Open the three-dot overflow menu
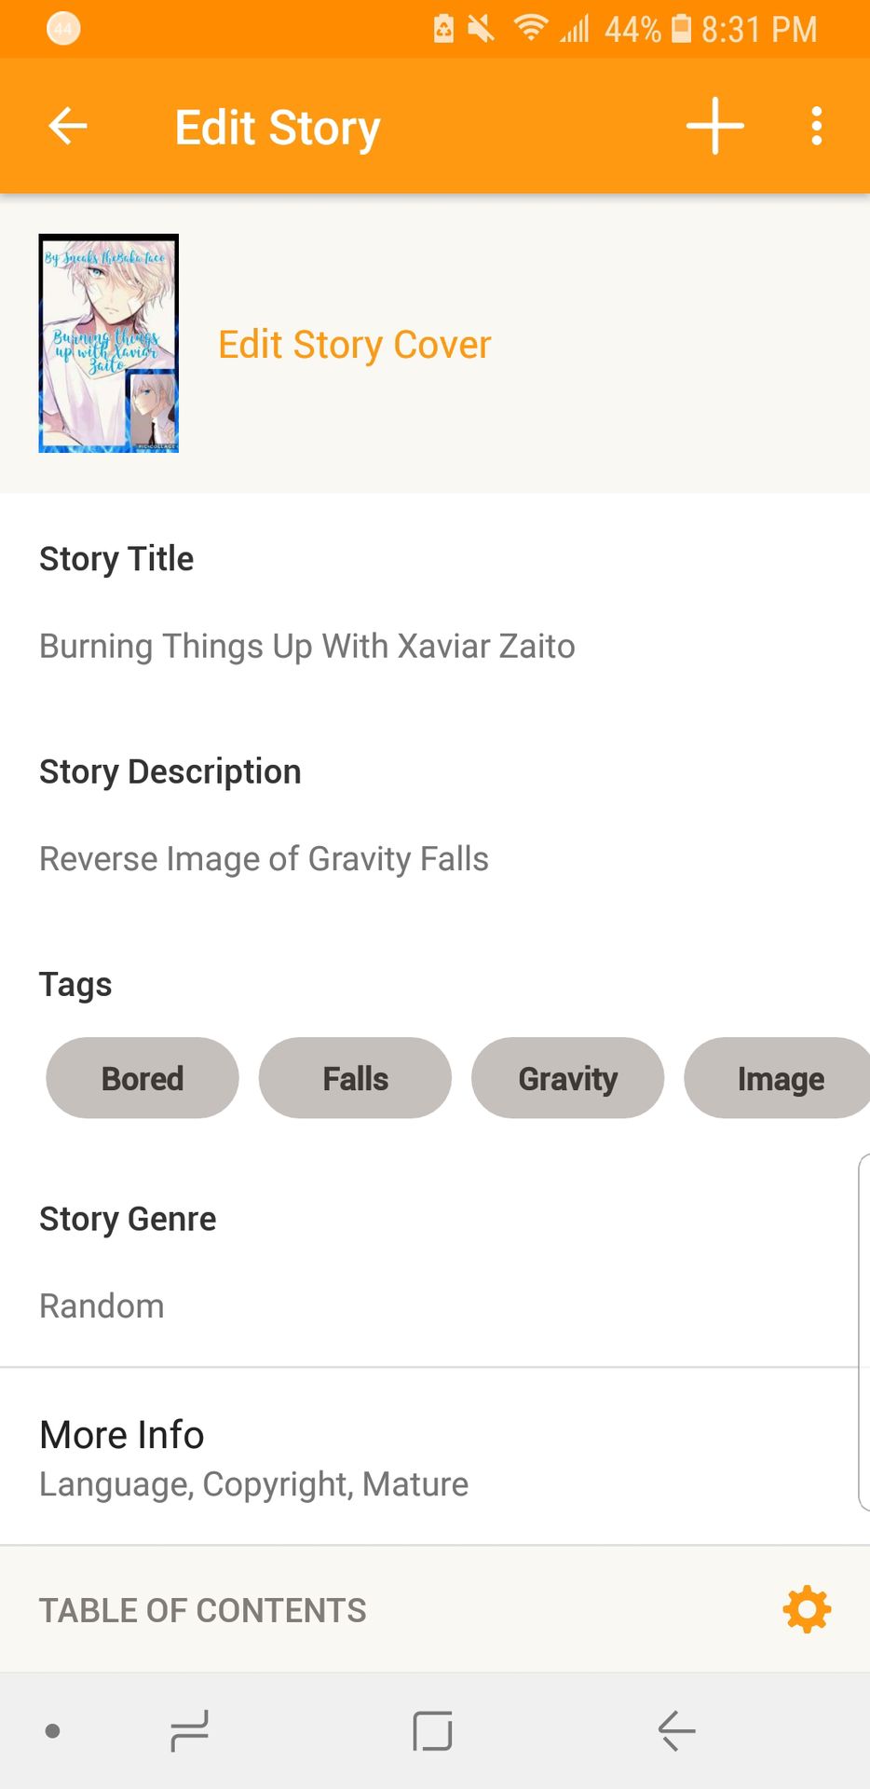 (x=816, y=126)
